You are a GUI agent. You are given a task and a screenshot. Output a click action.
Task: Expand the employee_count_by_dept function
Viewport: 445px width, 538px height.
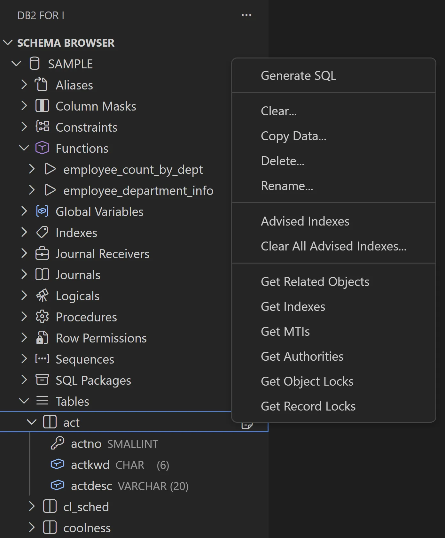pyautogui.click(x=32, y=169)
